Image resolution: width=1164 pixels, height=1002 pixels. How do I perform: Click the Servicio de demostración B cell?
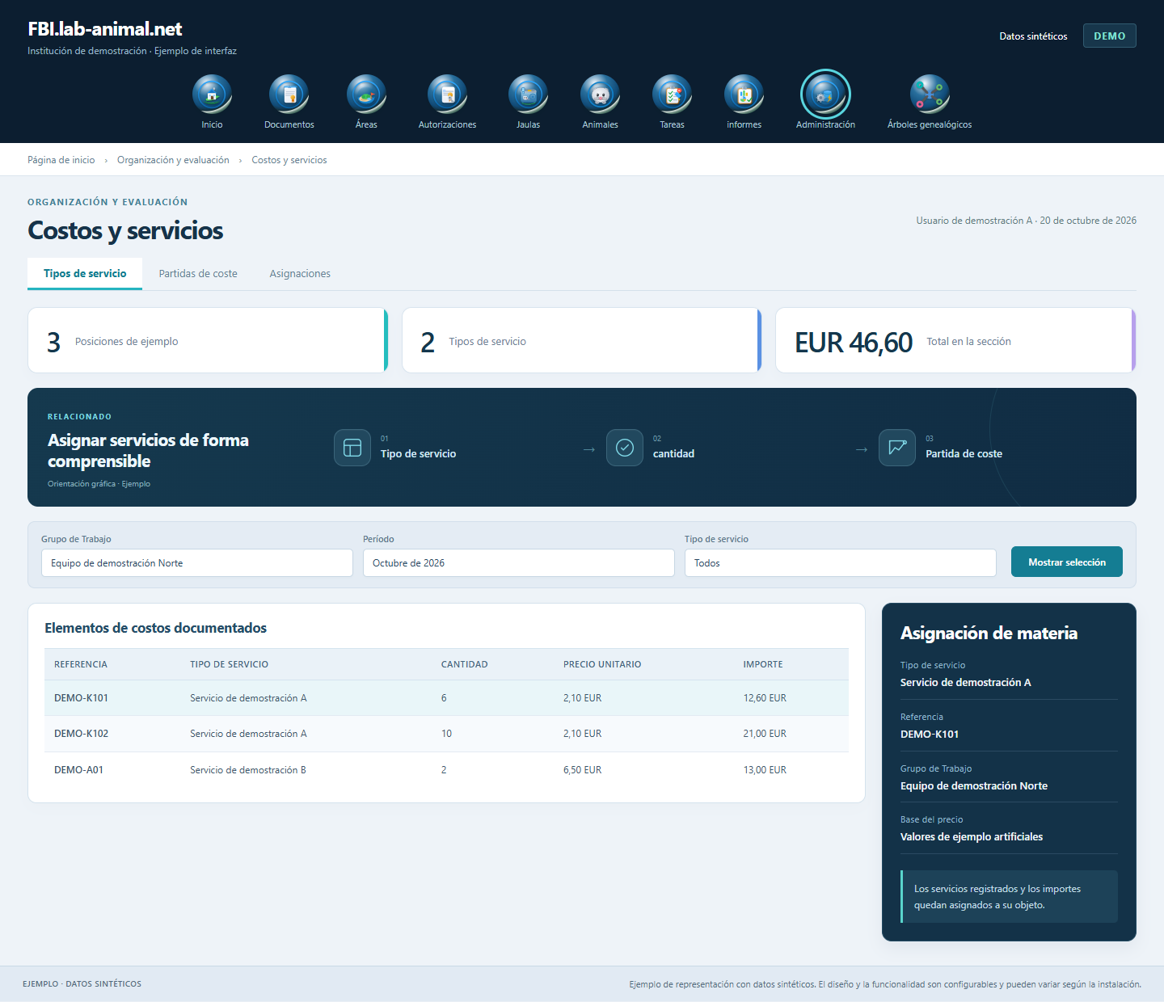(x=248, y=770)
